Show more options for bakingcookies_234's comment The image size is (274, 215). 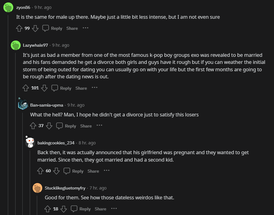(x=106, y=171)
